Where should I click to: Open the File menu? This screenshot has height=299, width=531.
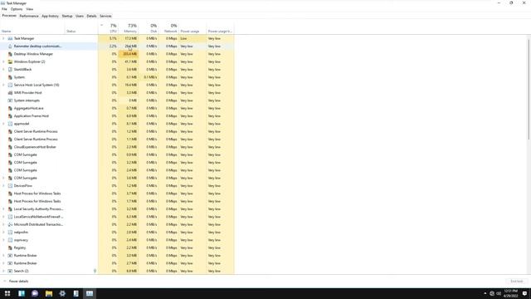click(x=4, y=9)
